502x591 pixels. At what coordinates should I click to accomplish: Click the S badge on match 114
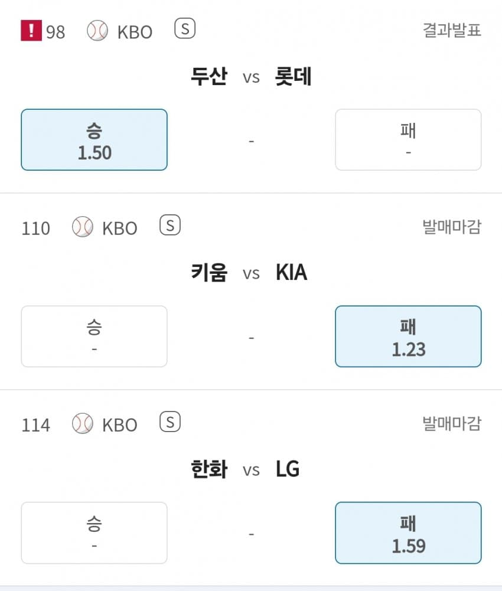(x=170, y=422)
